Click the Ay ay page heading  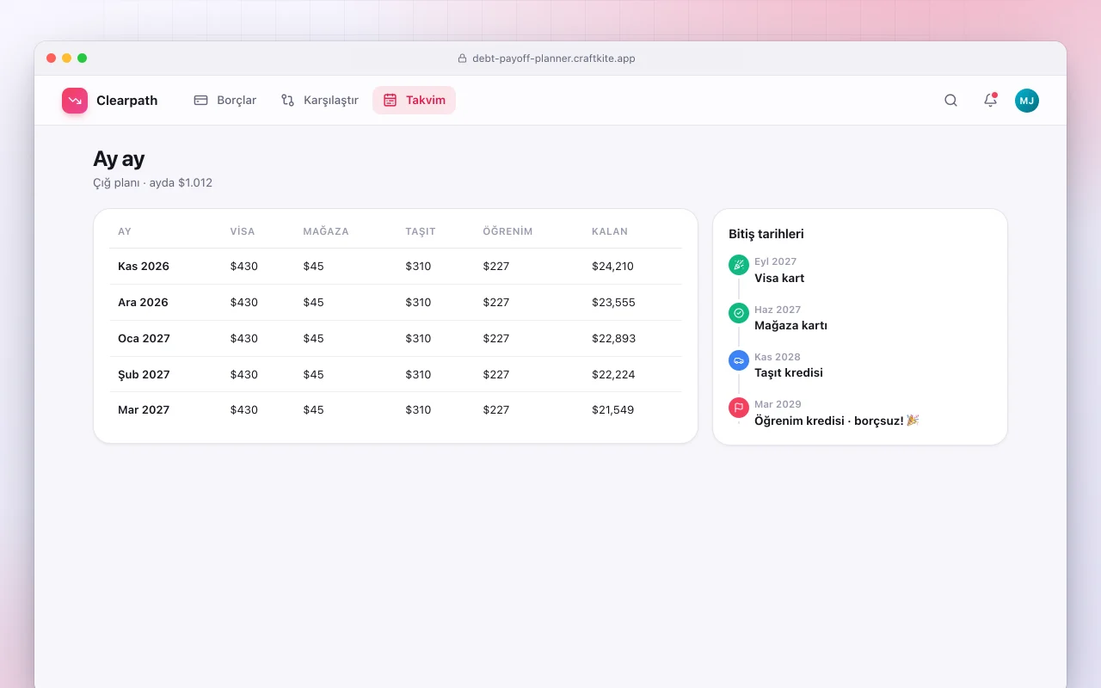[x=119, y=159]
